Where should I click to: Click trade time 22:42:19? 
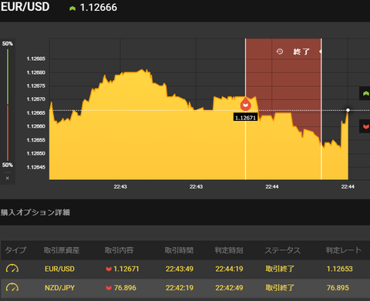180,288
